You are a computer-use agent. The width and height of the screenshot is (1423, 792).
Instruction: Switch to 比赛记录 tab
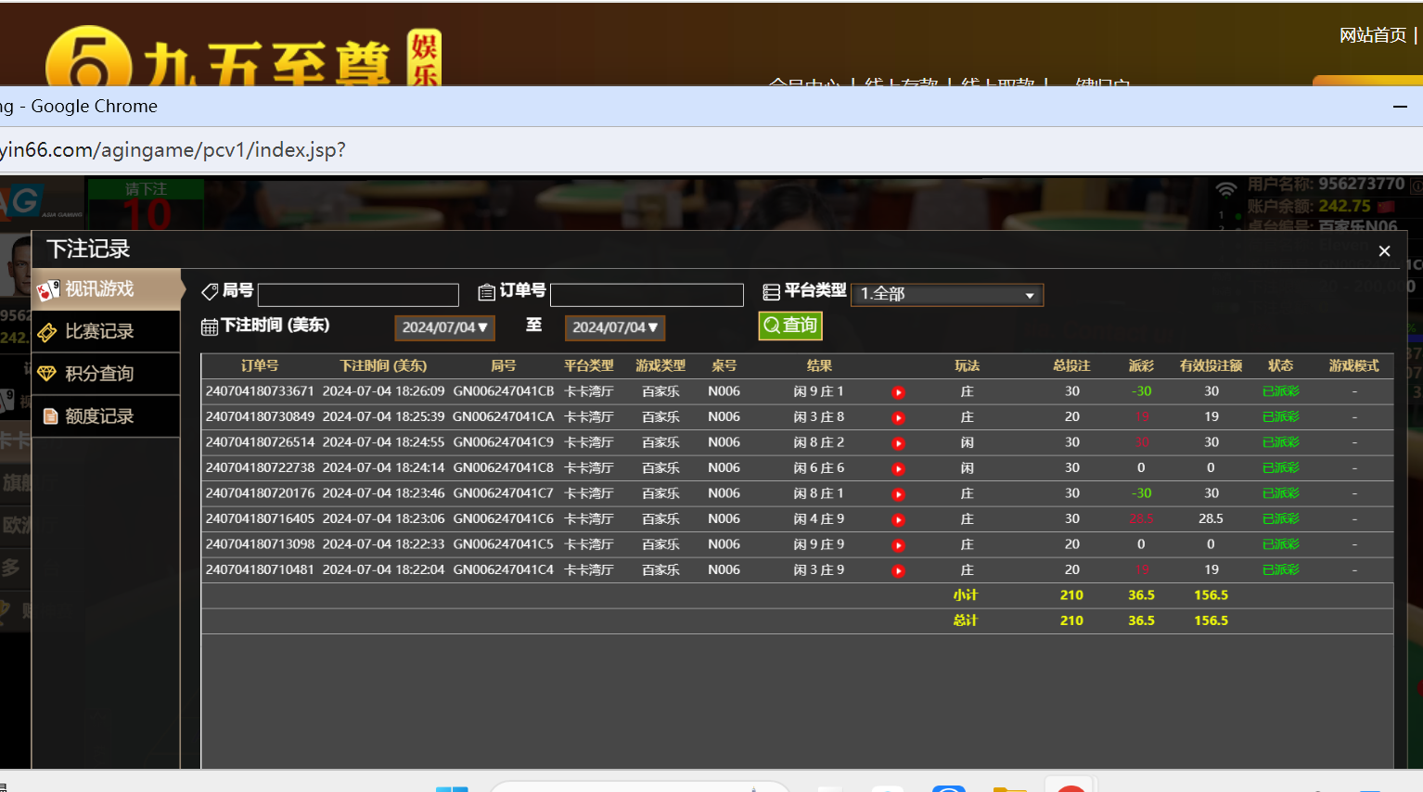click(107, 332)
